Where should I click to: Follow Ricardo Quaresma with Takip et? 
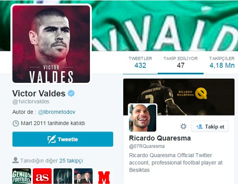tap(210, 126)
